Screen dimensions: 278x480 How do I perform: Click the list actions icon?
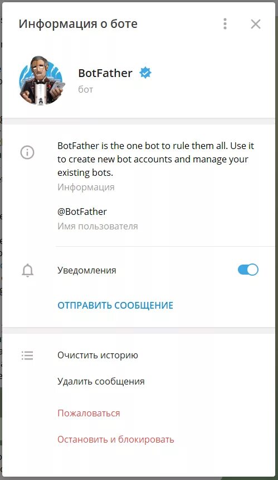(27, 356)
